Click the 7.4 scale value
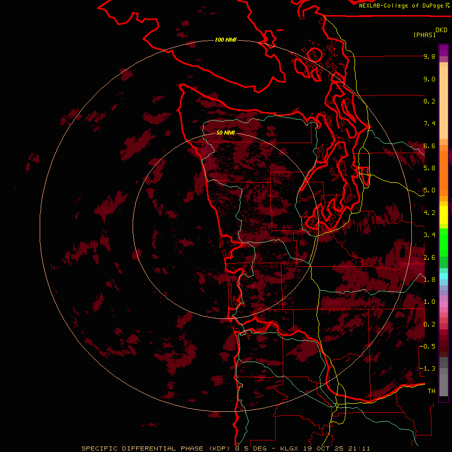 tap(429, 124)
